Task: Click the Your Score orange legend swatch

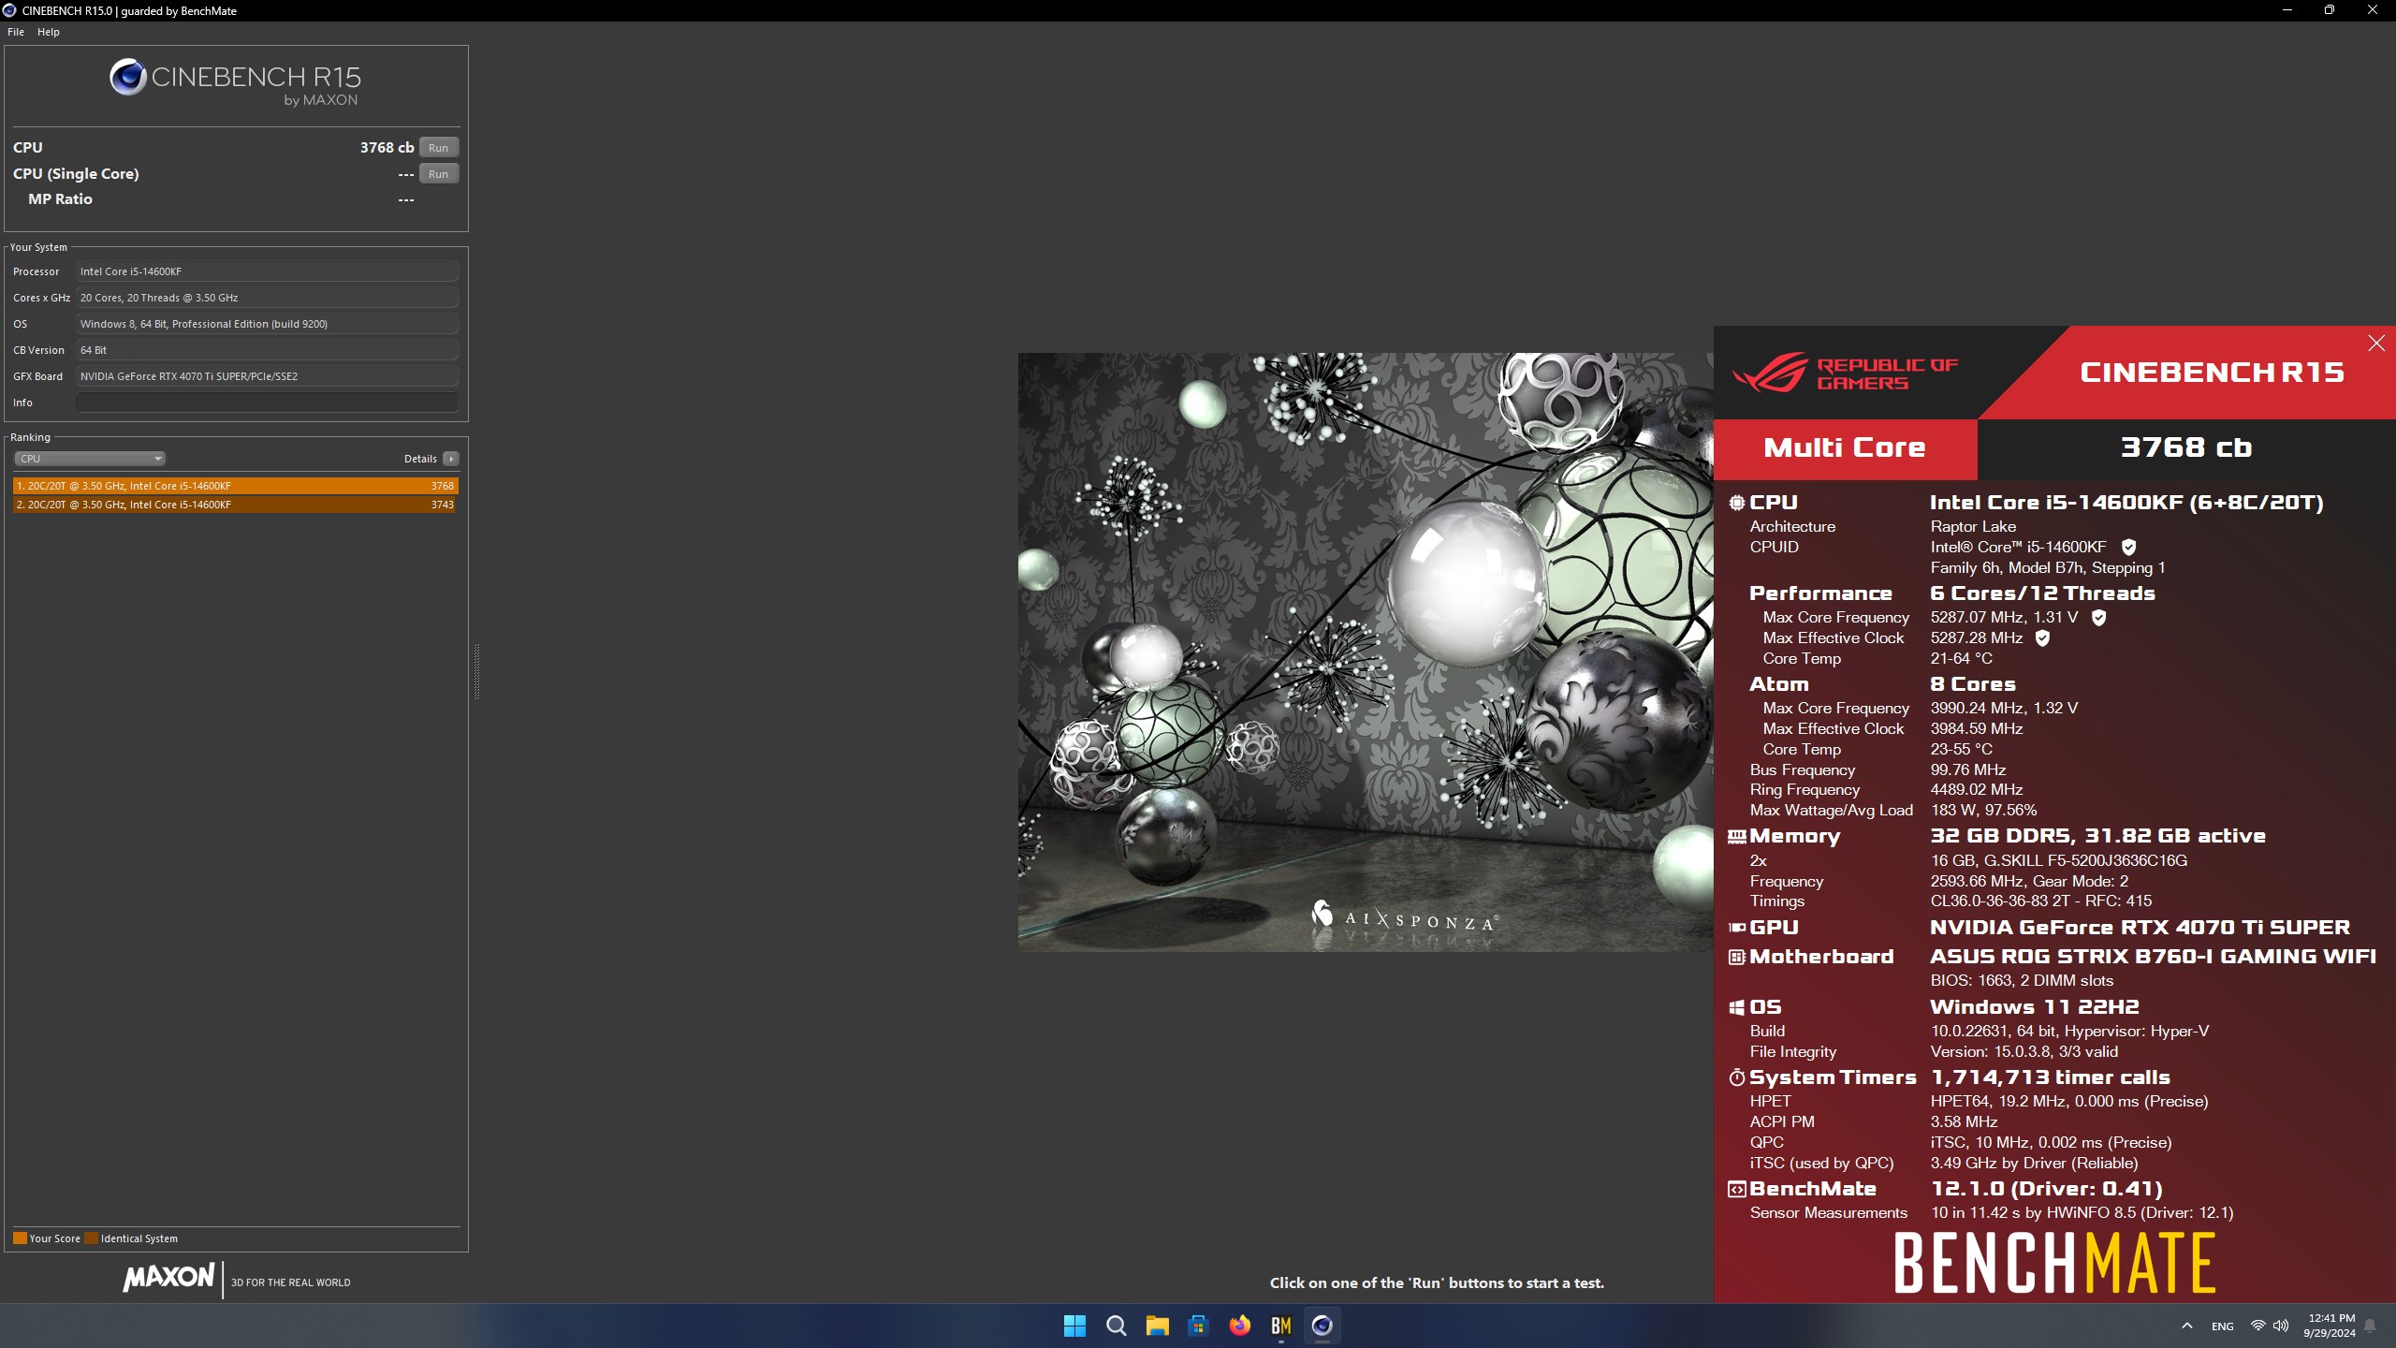Action: [20, 1238]
